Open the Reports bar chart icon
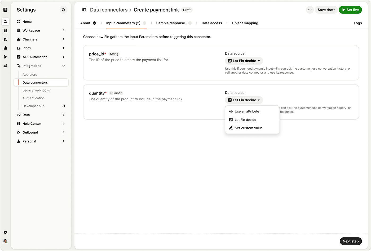The image size is (371, 251). 5,48
